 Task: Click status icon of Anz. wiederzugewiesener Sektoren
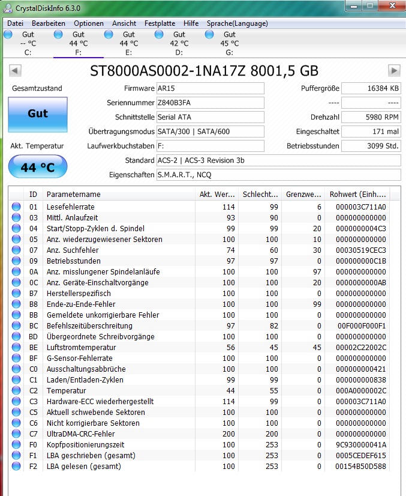click(x=16, y=239)
